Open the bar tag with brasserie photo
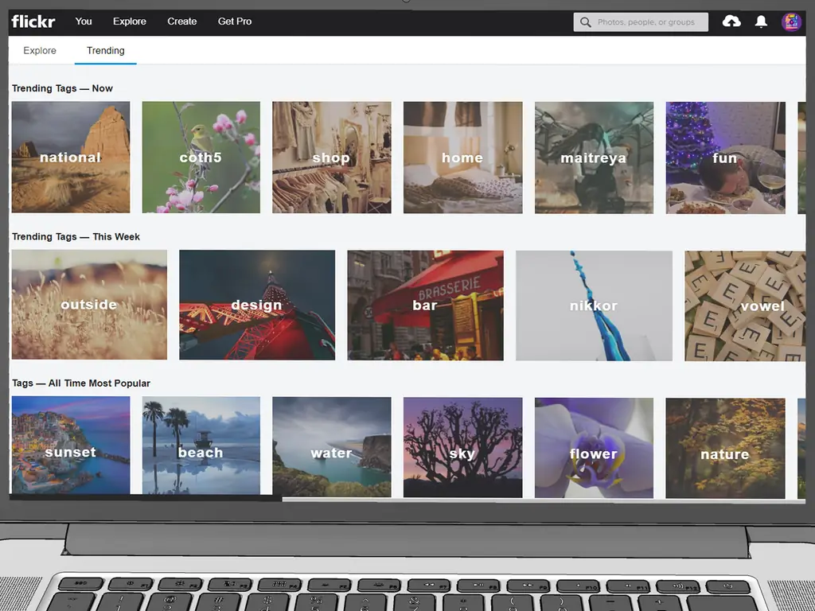 (x=425, y=305)
